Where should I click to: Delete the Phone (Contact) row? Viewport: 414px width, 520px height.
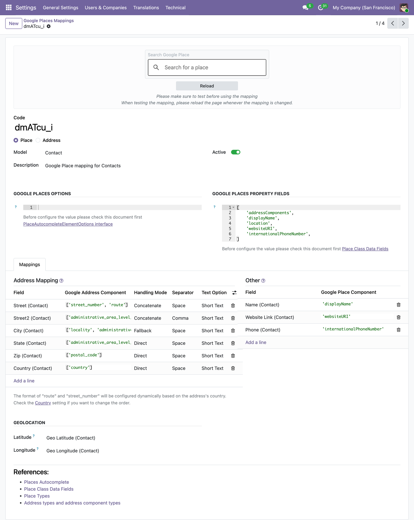pyautogui.click(x=399, y=330)
